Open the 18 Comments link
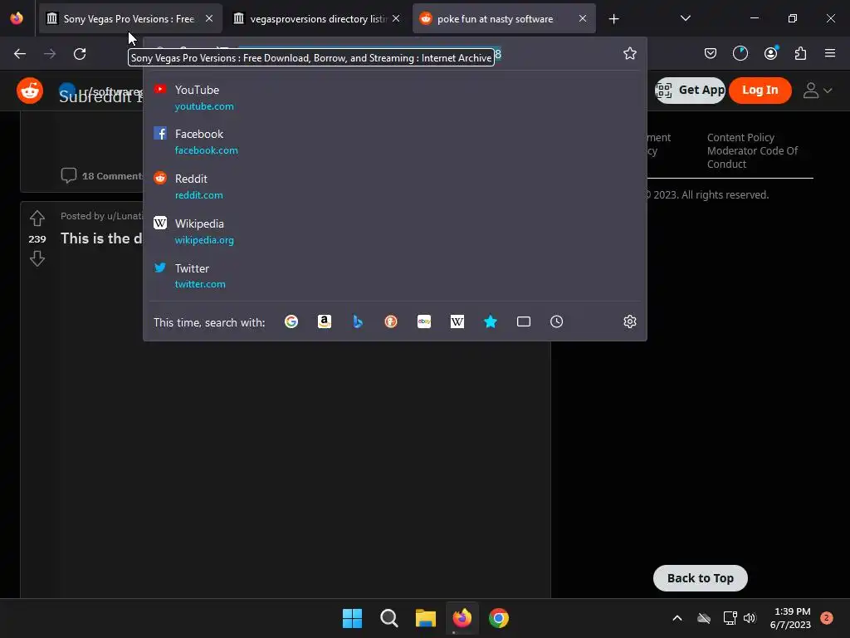This screenshot has width=850, height=638. [101, 176]
